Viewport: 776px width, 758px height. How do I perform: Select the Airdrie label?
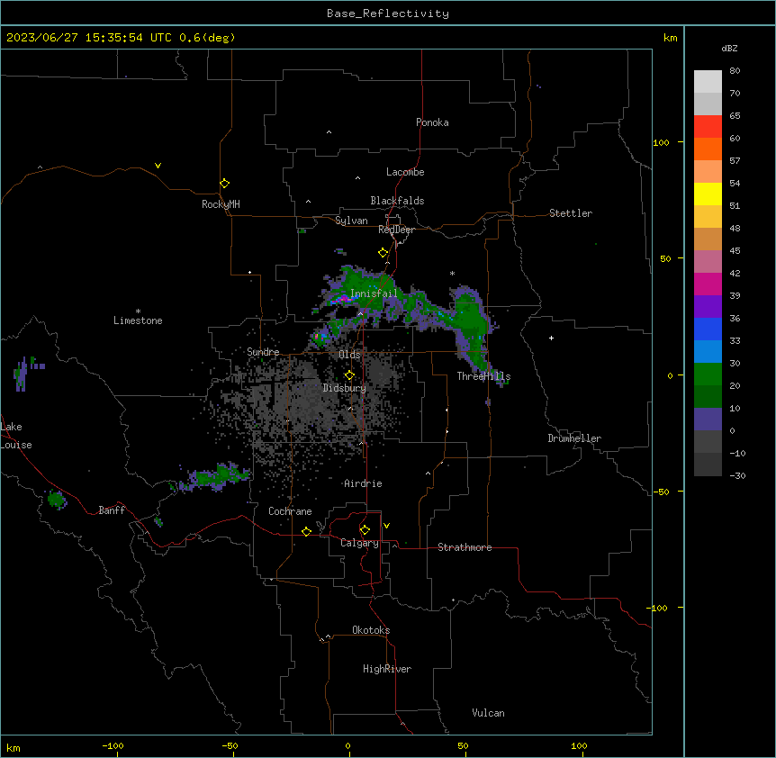[x=363, y=483]
